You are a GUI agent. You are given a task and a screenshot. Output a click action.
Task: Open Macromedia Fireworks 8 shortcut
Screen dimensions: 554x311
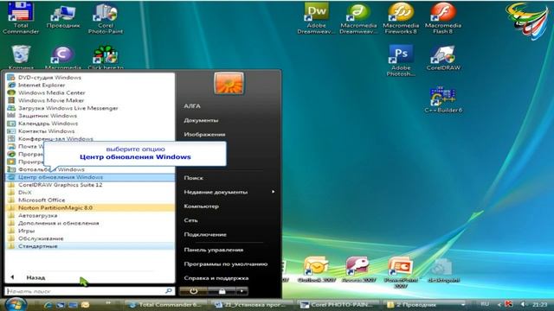[x=401, y=18]
